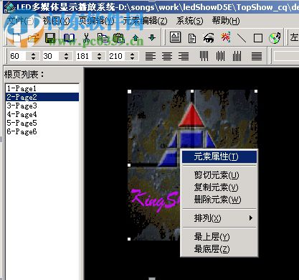The width and height of the screenshot is (299, 280).
Task: Click the eye image element icon
Action: [x=209, y=38]
